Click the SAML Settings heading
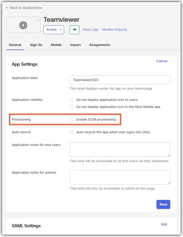Viewport: 183px width, 237px height. (x=26, y=226)
